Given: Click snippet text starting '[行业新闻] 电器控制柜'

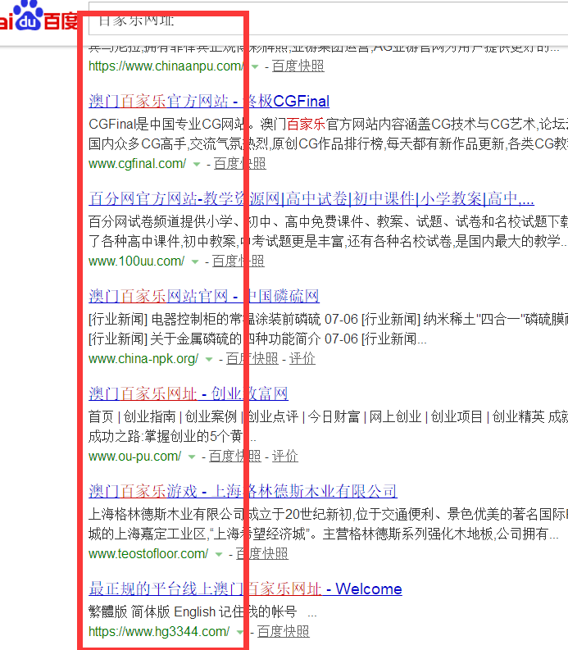Looking at the screenshot, I should [329, 330].
